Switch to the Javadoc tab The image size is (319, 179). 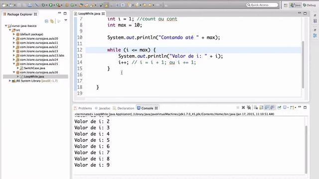pyautogui.click(x=102, y=108)
